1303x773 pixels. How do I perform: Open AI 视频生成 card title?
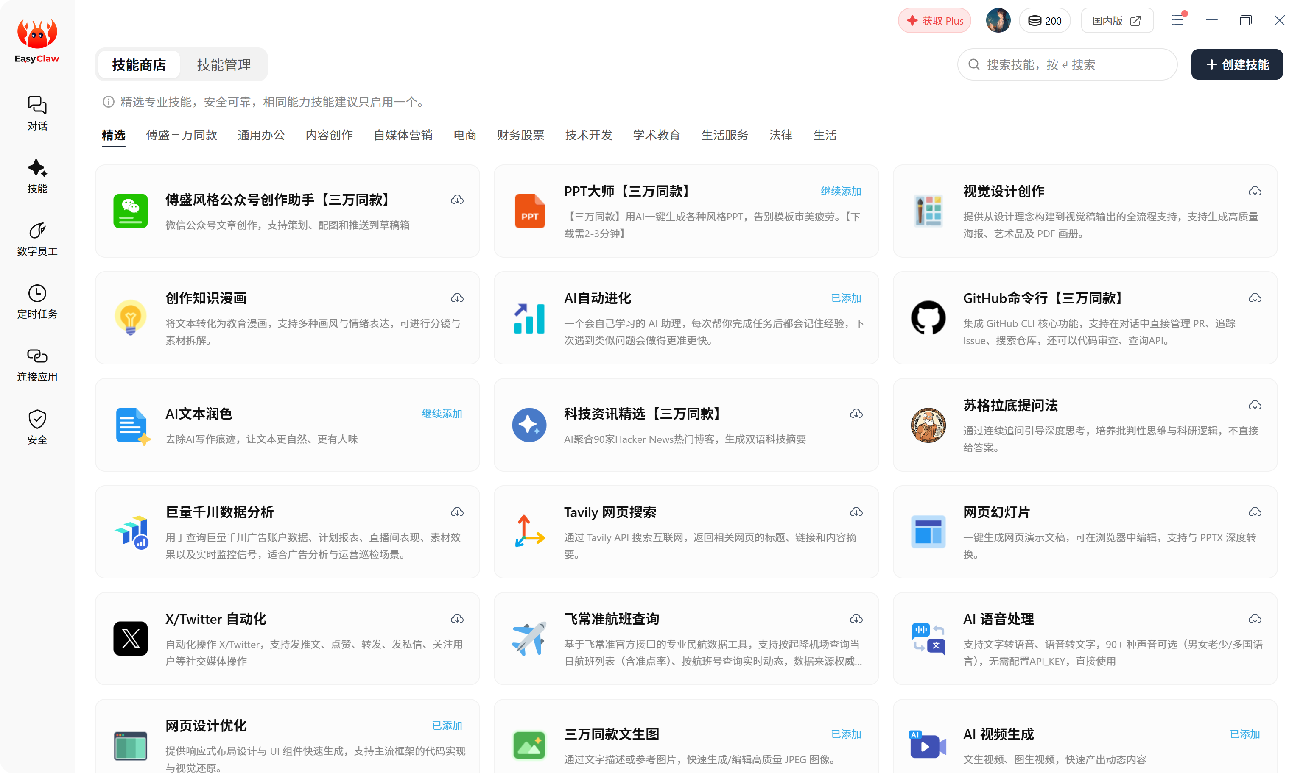[x=998, y=734]
